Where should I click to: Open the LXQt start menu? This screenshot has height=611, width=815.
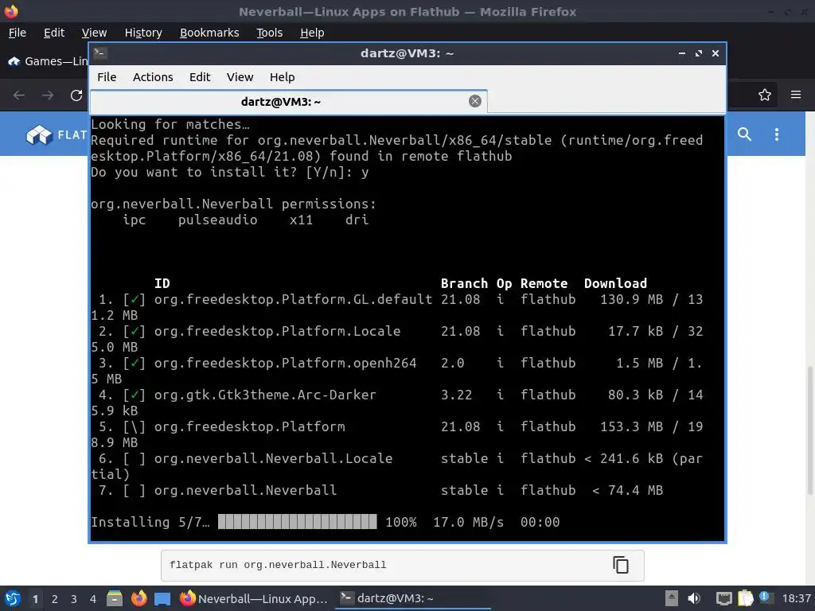[13, 598]
